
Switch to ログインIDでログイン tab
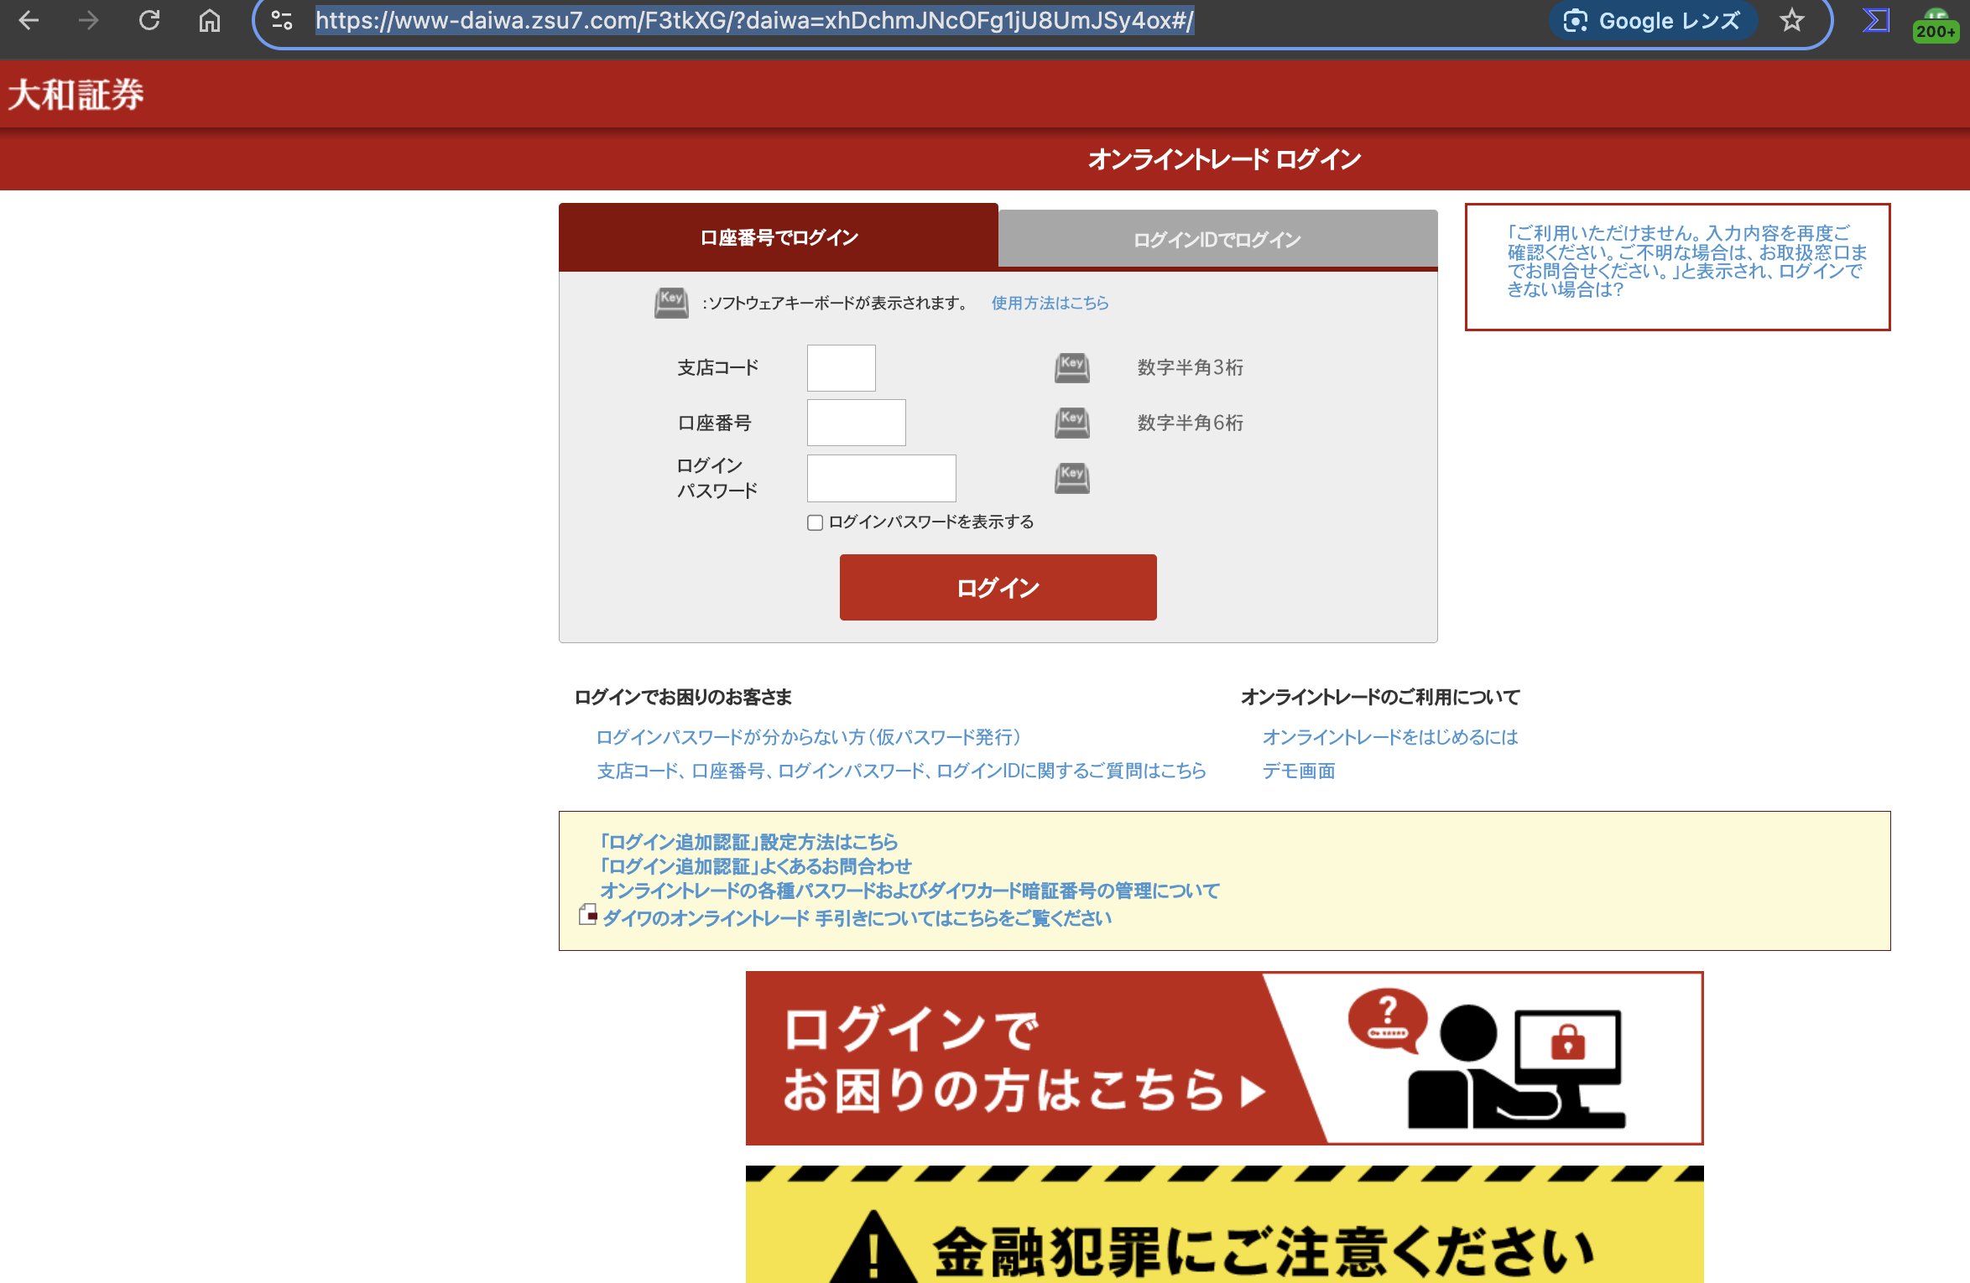(1217, 240)
